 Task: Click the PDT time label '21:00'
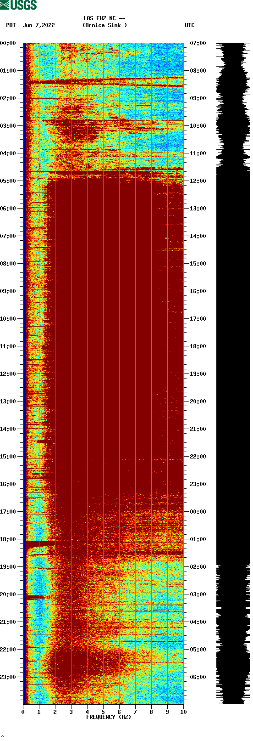(x=8, y=622)
